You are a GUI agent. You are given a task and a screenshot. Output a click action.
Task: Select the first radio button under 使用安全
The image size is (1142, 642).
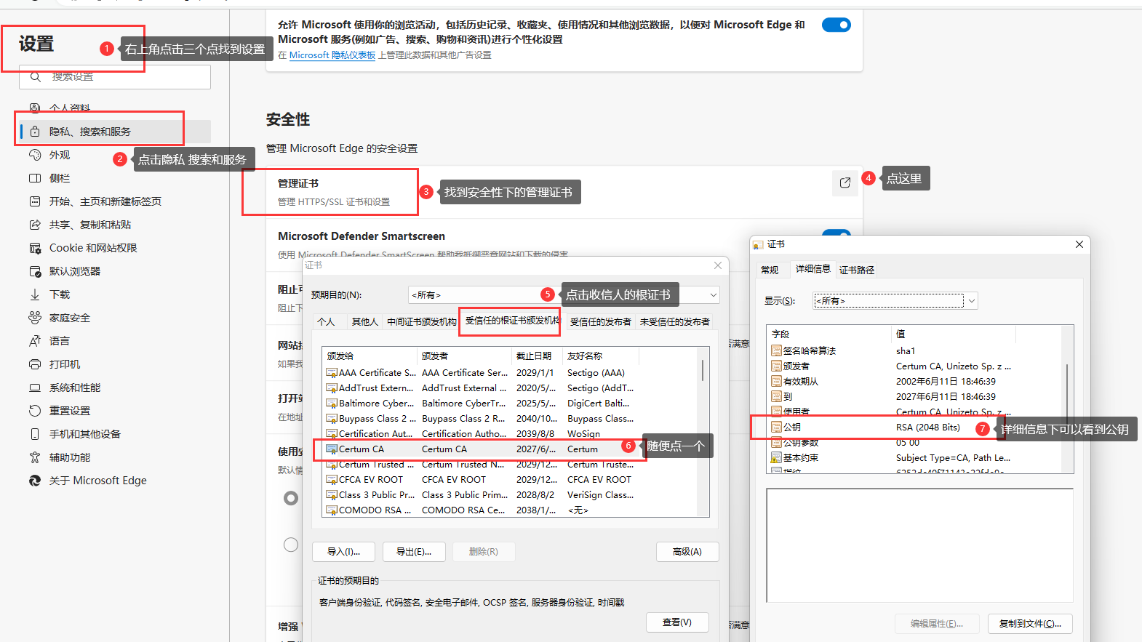291,498
